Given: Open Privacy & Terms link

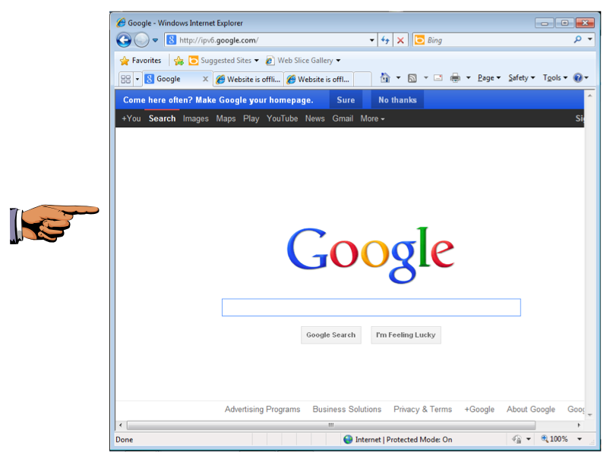Looking at the screenshot, I should pyautogui.click(x=422, y=409).
